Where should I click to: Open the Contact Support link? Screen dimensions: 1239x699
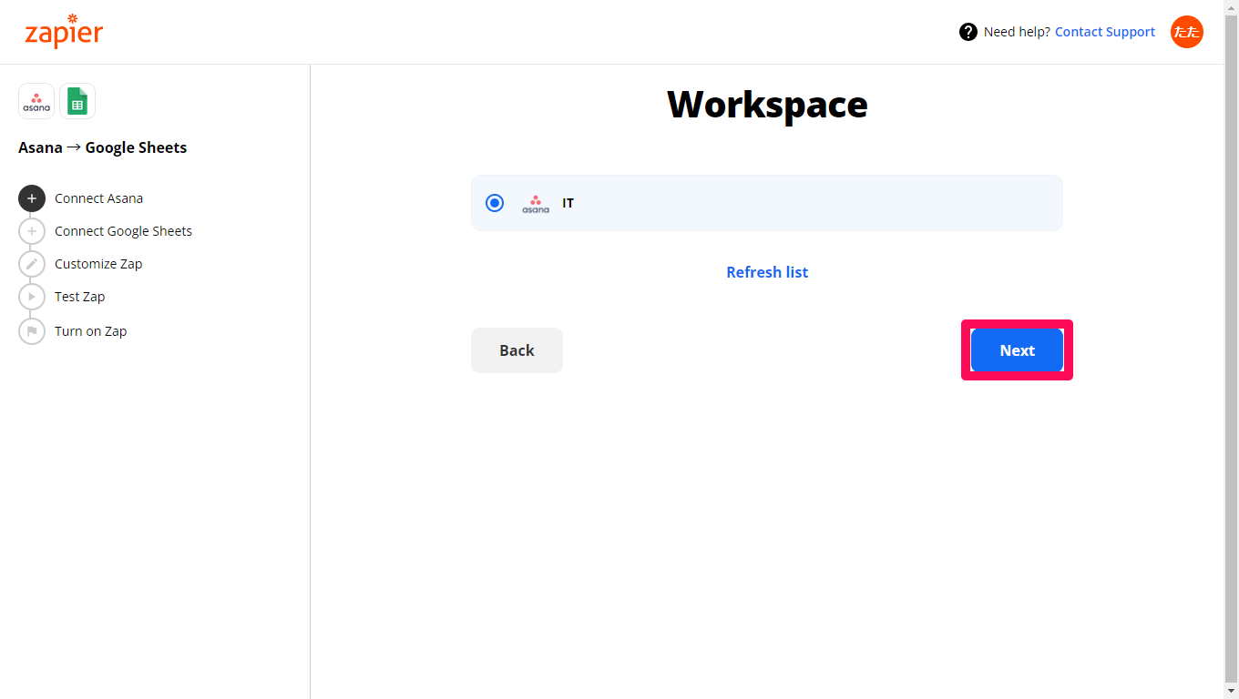click(1105, 32)
